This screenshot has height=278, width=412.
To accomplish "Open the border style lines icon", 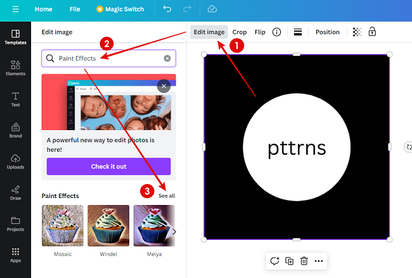I will (x=298, y=32).
